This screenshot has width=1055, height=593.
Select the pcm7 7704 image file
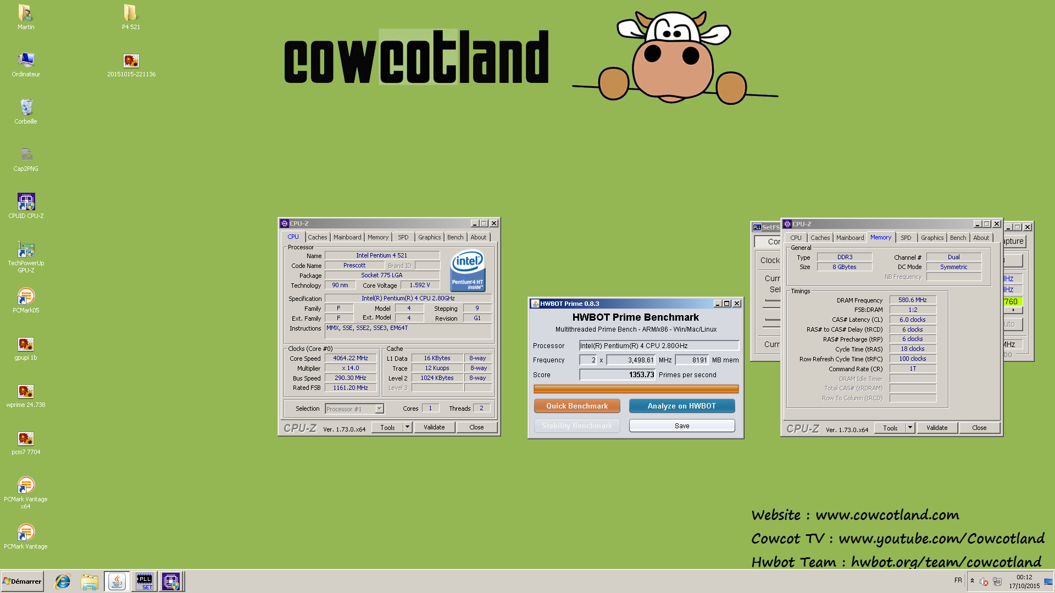click(x=26, y=442)
